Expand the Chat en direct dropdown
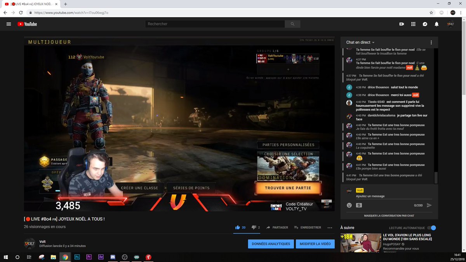The image size is (466, 262). 360,42
